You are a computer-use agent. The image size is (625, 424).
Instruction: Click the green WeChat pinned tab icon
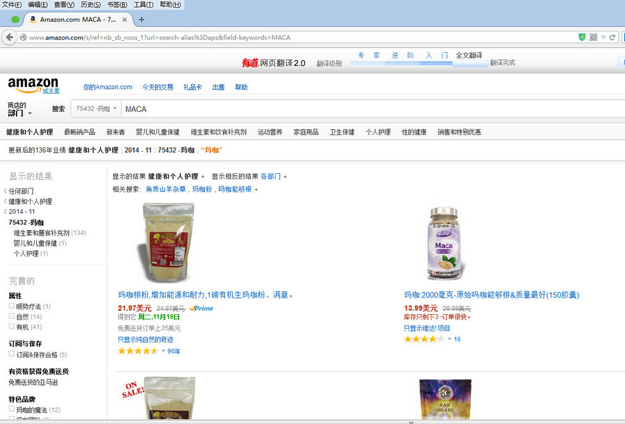pyautogui.click(x=15, y=19)
